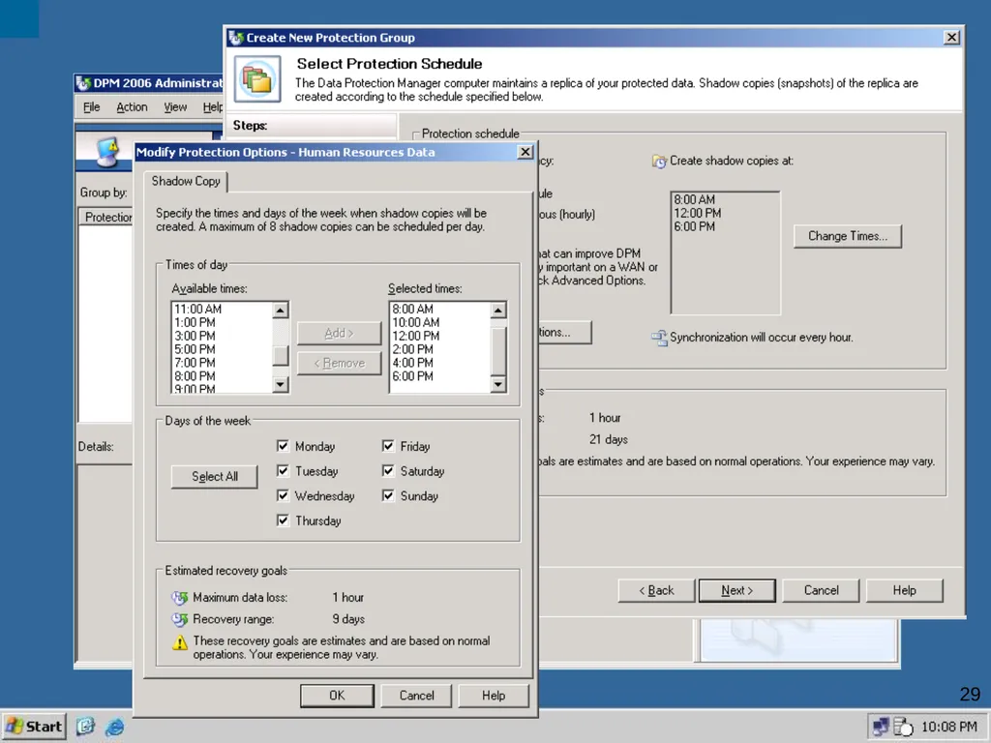This screenshot has width=991, height=743.
Task: Open the View menu in DPM Administrator
Action: pyautogui.click(x=175, y=107)
